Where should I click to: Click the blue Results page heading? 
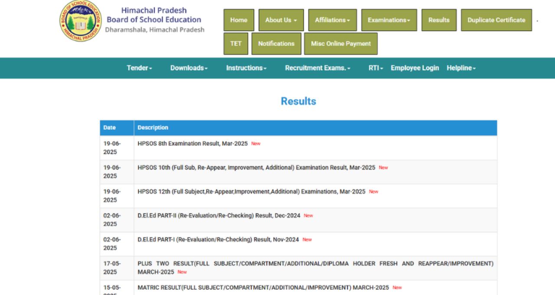[x=298, y=101]
